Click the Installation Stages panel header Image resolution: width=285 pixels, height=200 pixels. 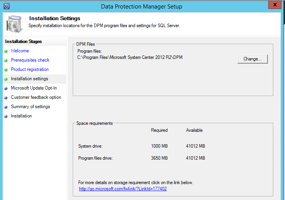click(23, 41)
